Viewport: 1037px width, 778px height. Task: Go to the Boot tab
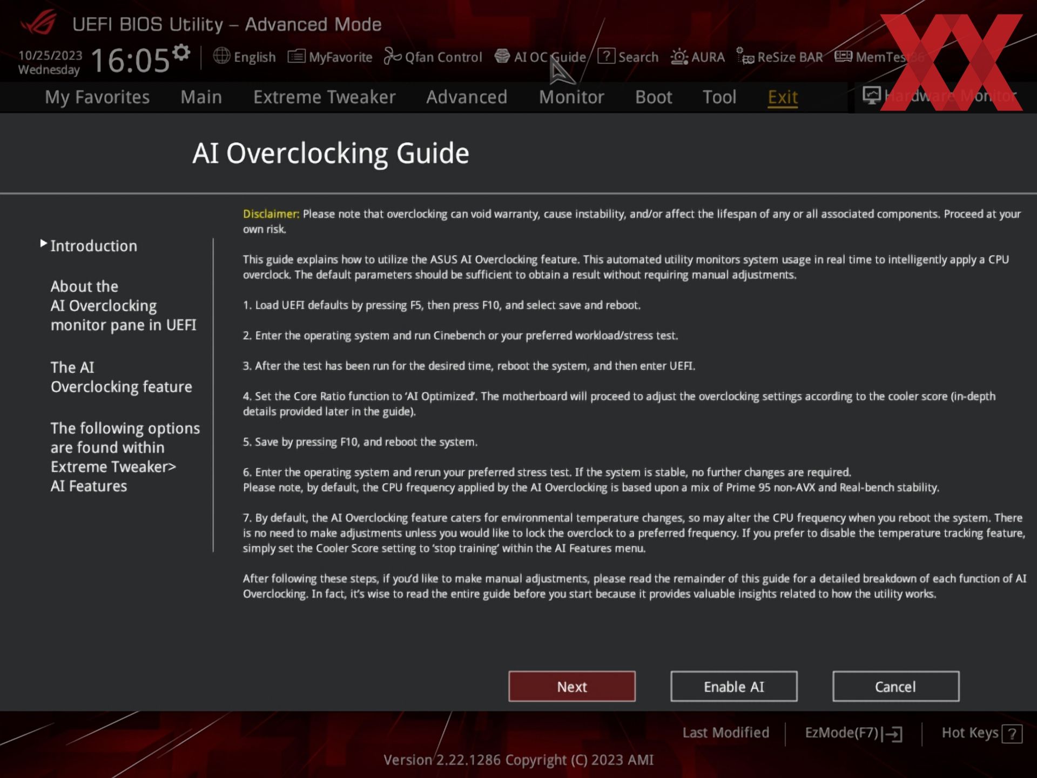point(654,97)
